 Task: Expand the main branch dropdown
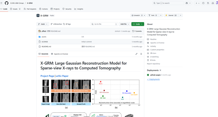point(43,24)
